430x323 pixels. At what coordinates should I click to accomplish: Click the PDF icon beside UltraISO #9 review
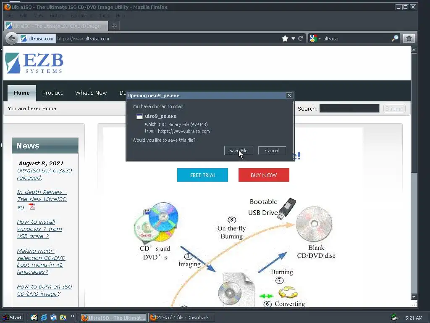click(32, 206)
